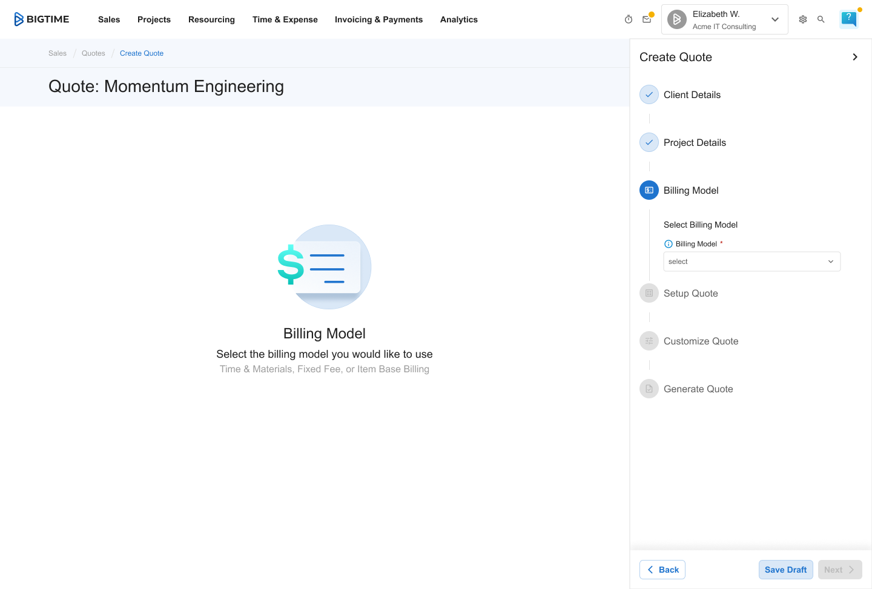This screenshot has width=872, height=589.
Task: Click the Project Details checkmark step icon
Action: 649,142
